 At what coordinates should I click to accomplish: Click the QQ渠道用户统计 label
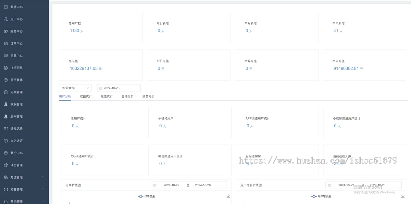click(82, 156)
